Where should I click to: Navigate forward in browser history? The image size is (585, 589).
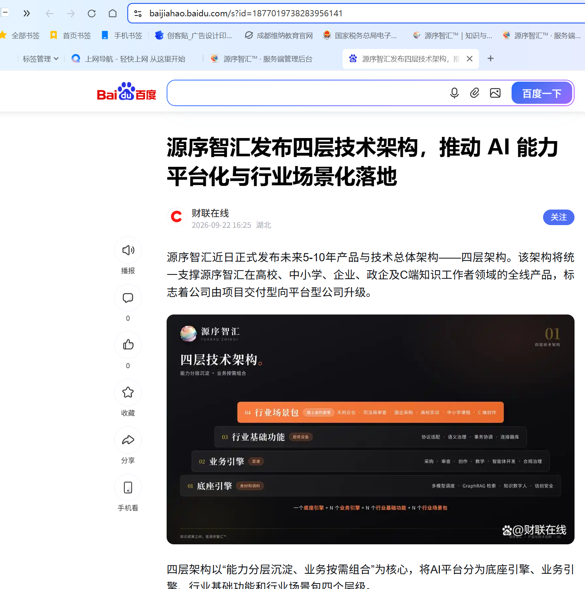[x=71, y=14]
